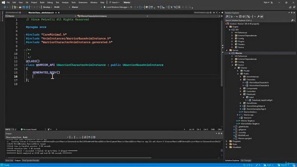Expand the AnimInstances folder
The image size is (297, 167).
[240, 77]
